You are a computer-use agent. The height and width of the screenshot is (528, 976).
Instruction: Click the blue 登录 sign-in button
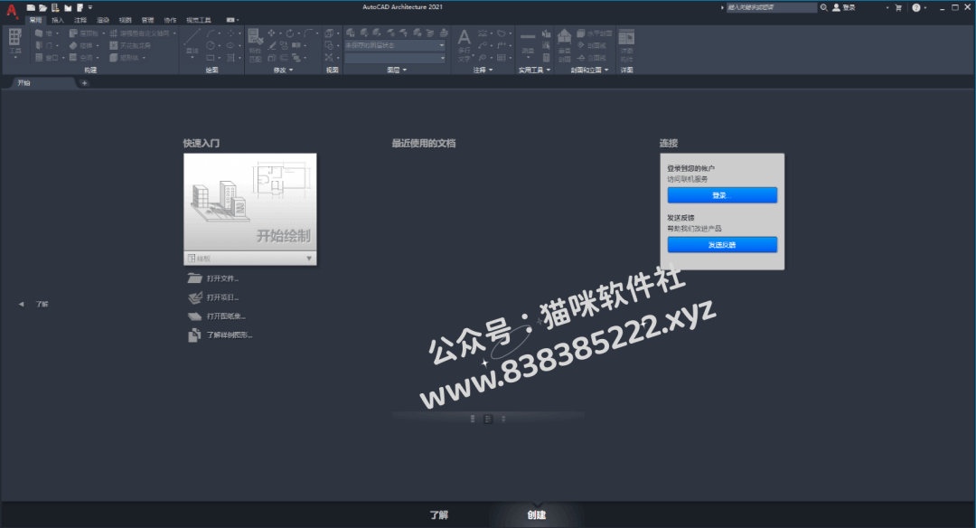point(722,195)
